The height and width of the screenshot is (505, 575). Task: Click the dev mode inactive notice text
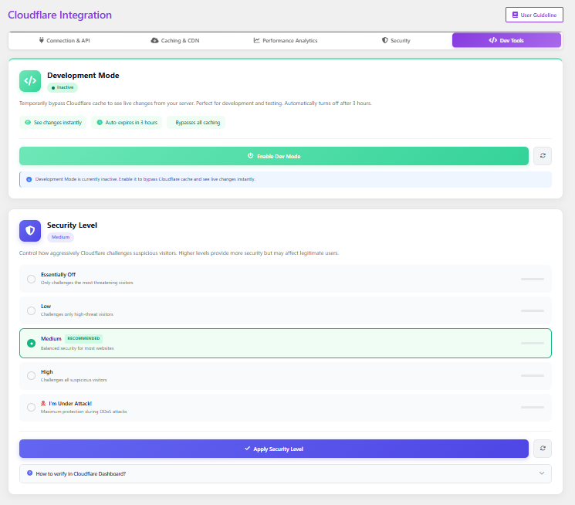click(145, 179)
